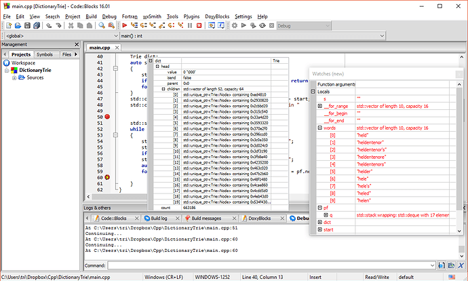This screenshot has width=468, height=281.
Task: Click the Watches scrollbar down arrow
Action: pyautogui.click(x=459, y=231)
